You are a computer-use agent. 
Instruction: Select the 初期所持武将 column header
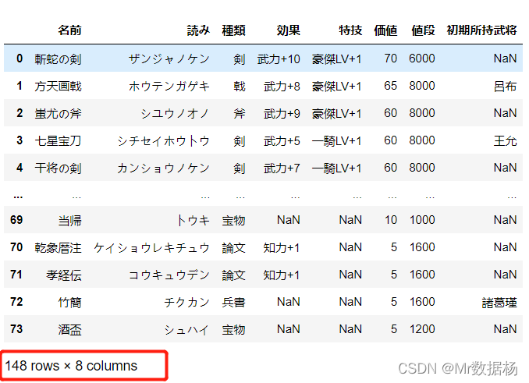click(481, 30)
